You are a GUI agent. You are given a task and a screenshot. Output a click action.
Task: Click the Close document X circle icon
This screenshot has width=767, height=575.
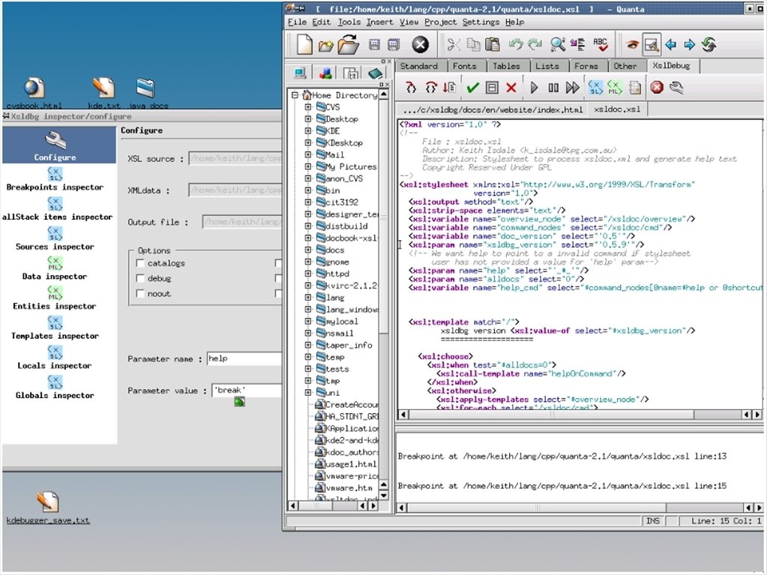pyautogui.click(x=420, y=44)
